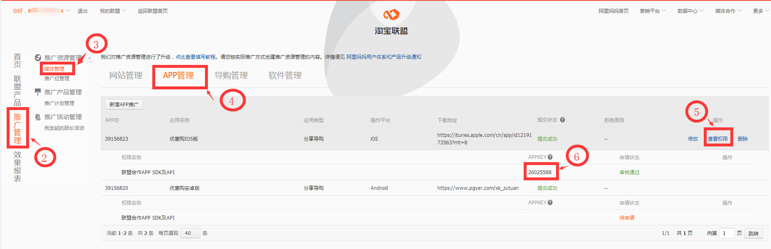Click the 优惠购IOS版 app name
771x249 pixels.
pos(184,139)
